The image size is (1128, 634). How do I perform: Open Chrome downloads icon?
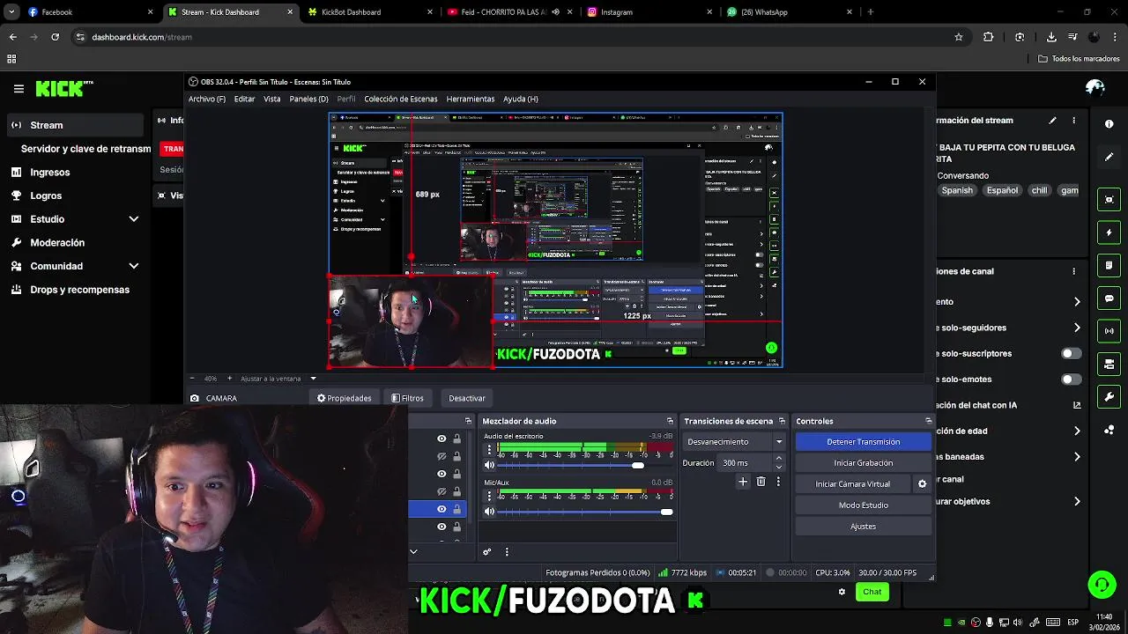(1051, 37)
